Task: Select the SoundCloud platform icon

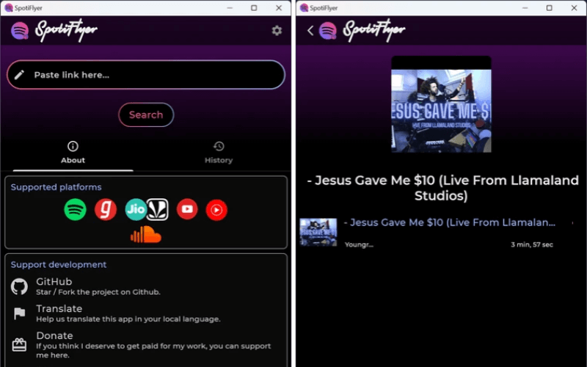Action: click(x=145, y=234)
